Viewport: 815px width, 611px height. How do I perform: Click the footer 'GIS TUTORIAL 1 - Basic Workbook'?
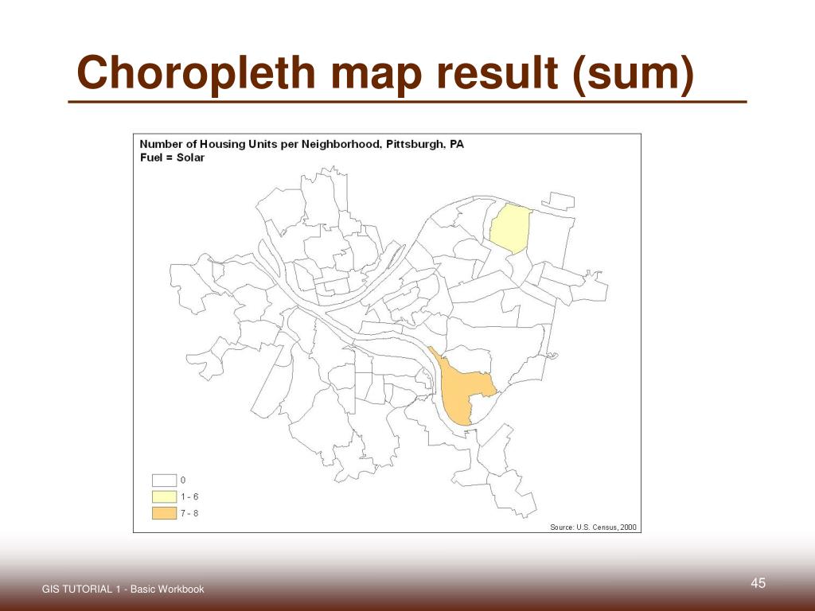[123, 590]
